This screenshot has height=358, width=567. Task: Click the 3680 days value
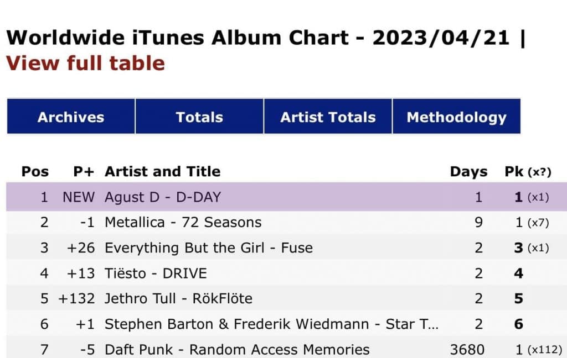click(468, 350)
